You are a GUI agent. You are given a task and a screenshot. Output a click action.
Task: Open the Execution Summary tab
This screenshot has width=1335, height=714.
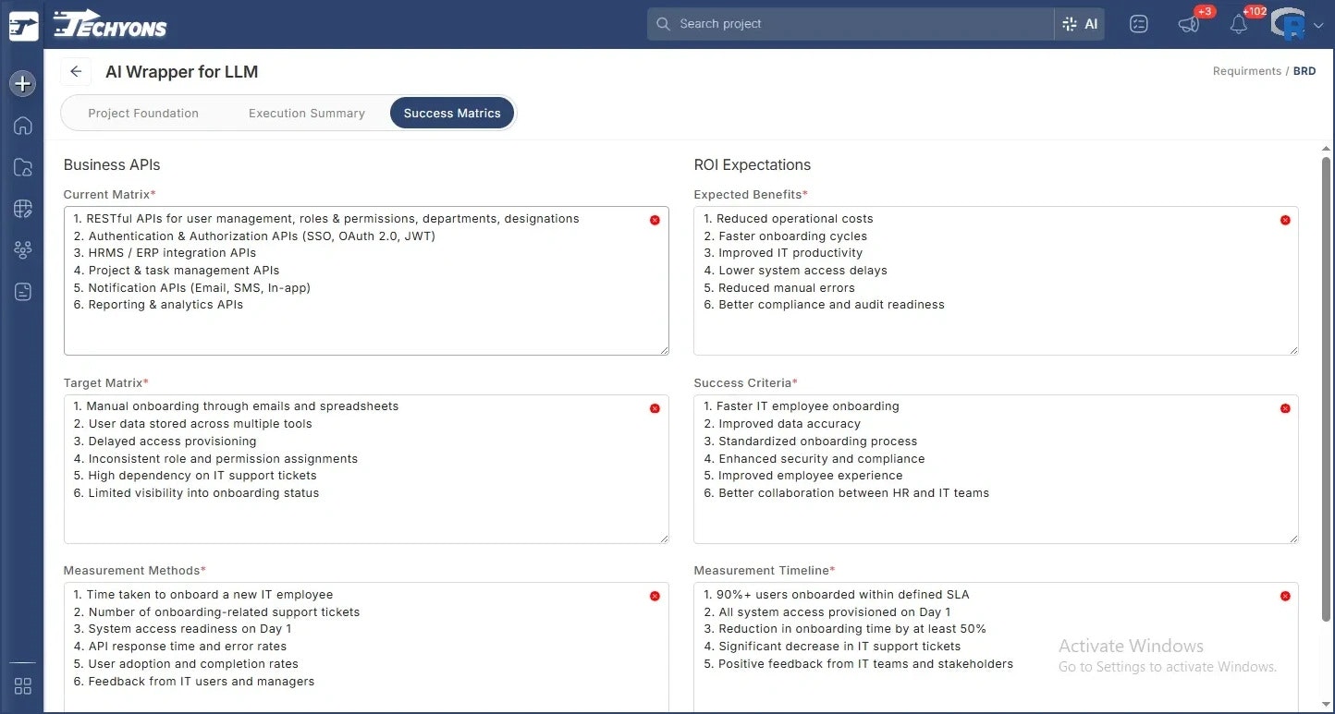click(306, 113)
